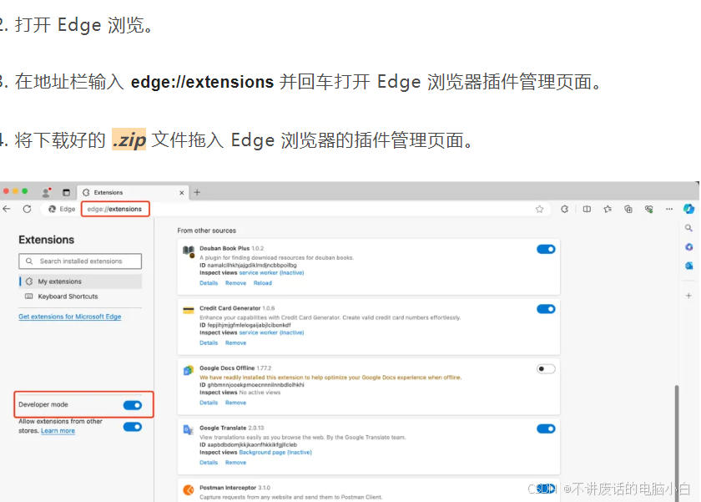Click the extensions list vertical scrollbar
701x502 pixels.
[x=677, y=443]
